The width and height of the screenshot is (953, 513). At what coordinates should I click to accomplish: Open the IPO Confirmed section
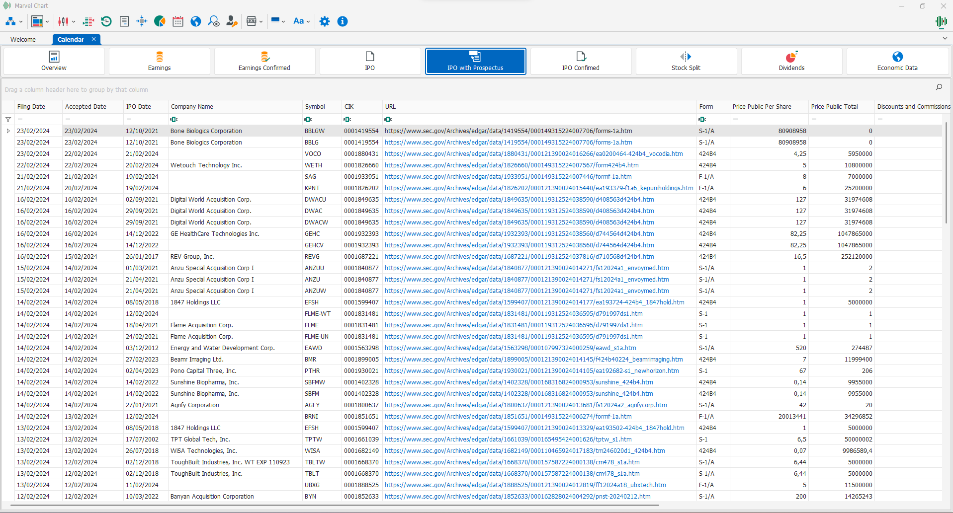point(581,62)
